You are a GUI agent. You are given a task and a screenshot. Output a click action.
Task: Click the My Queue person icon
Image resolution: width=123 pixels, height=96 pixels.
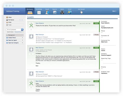(7, 20)
